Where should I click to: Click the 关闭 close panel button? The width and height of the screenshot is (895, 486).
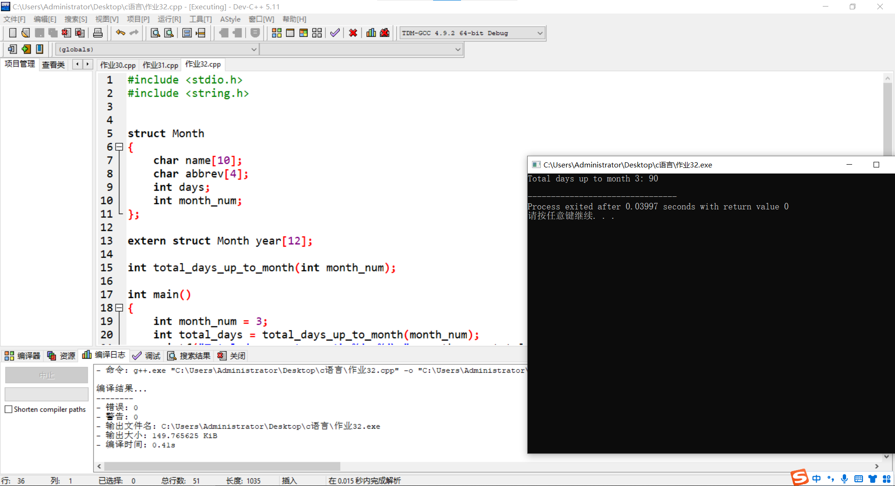[x=232, y=356]
